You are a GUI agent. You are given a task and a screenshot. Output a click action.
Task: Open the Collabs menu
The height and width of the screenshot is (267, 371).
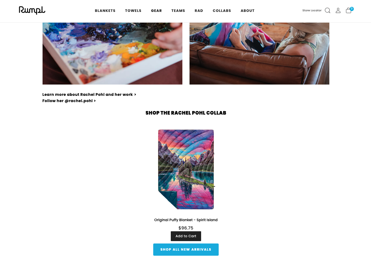[x=222, y=11]
